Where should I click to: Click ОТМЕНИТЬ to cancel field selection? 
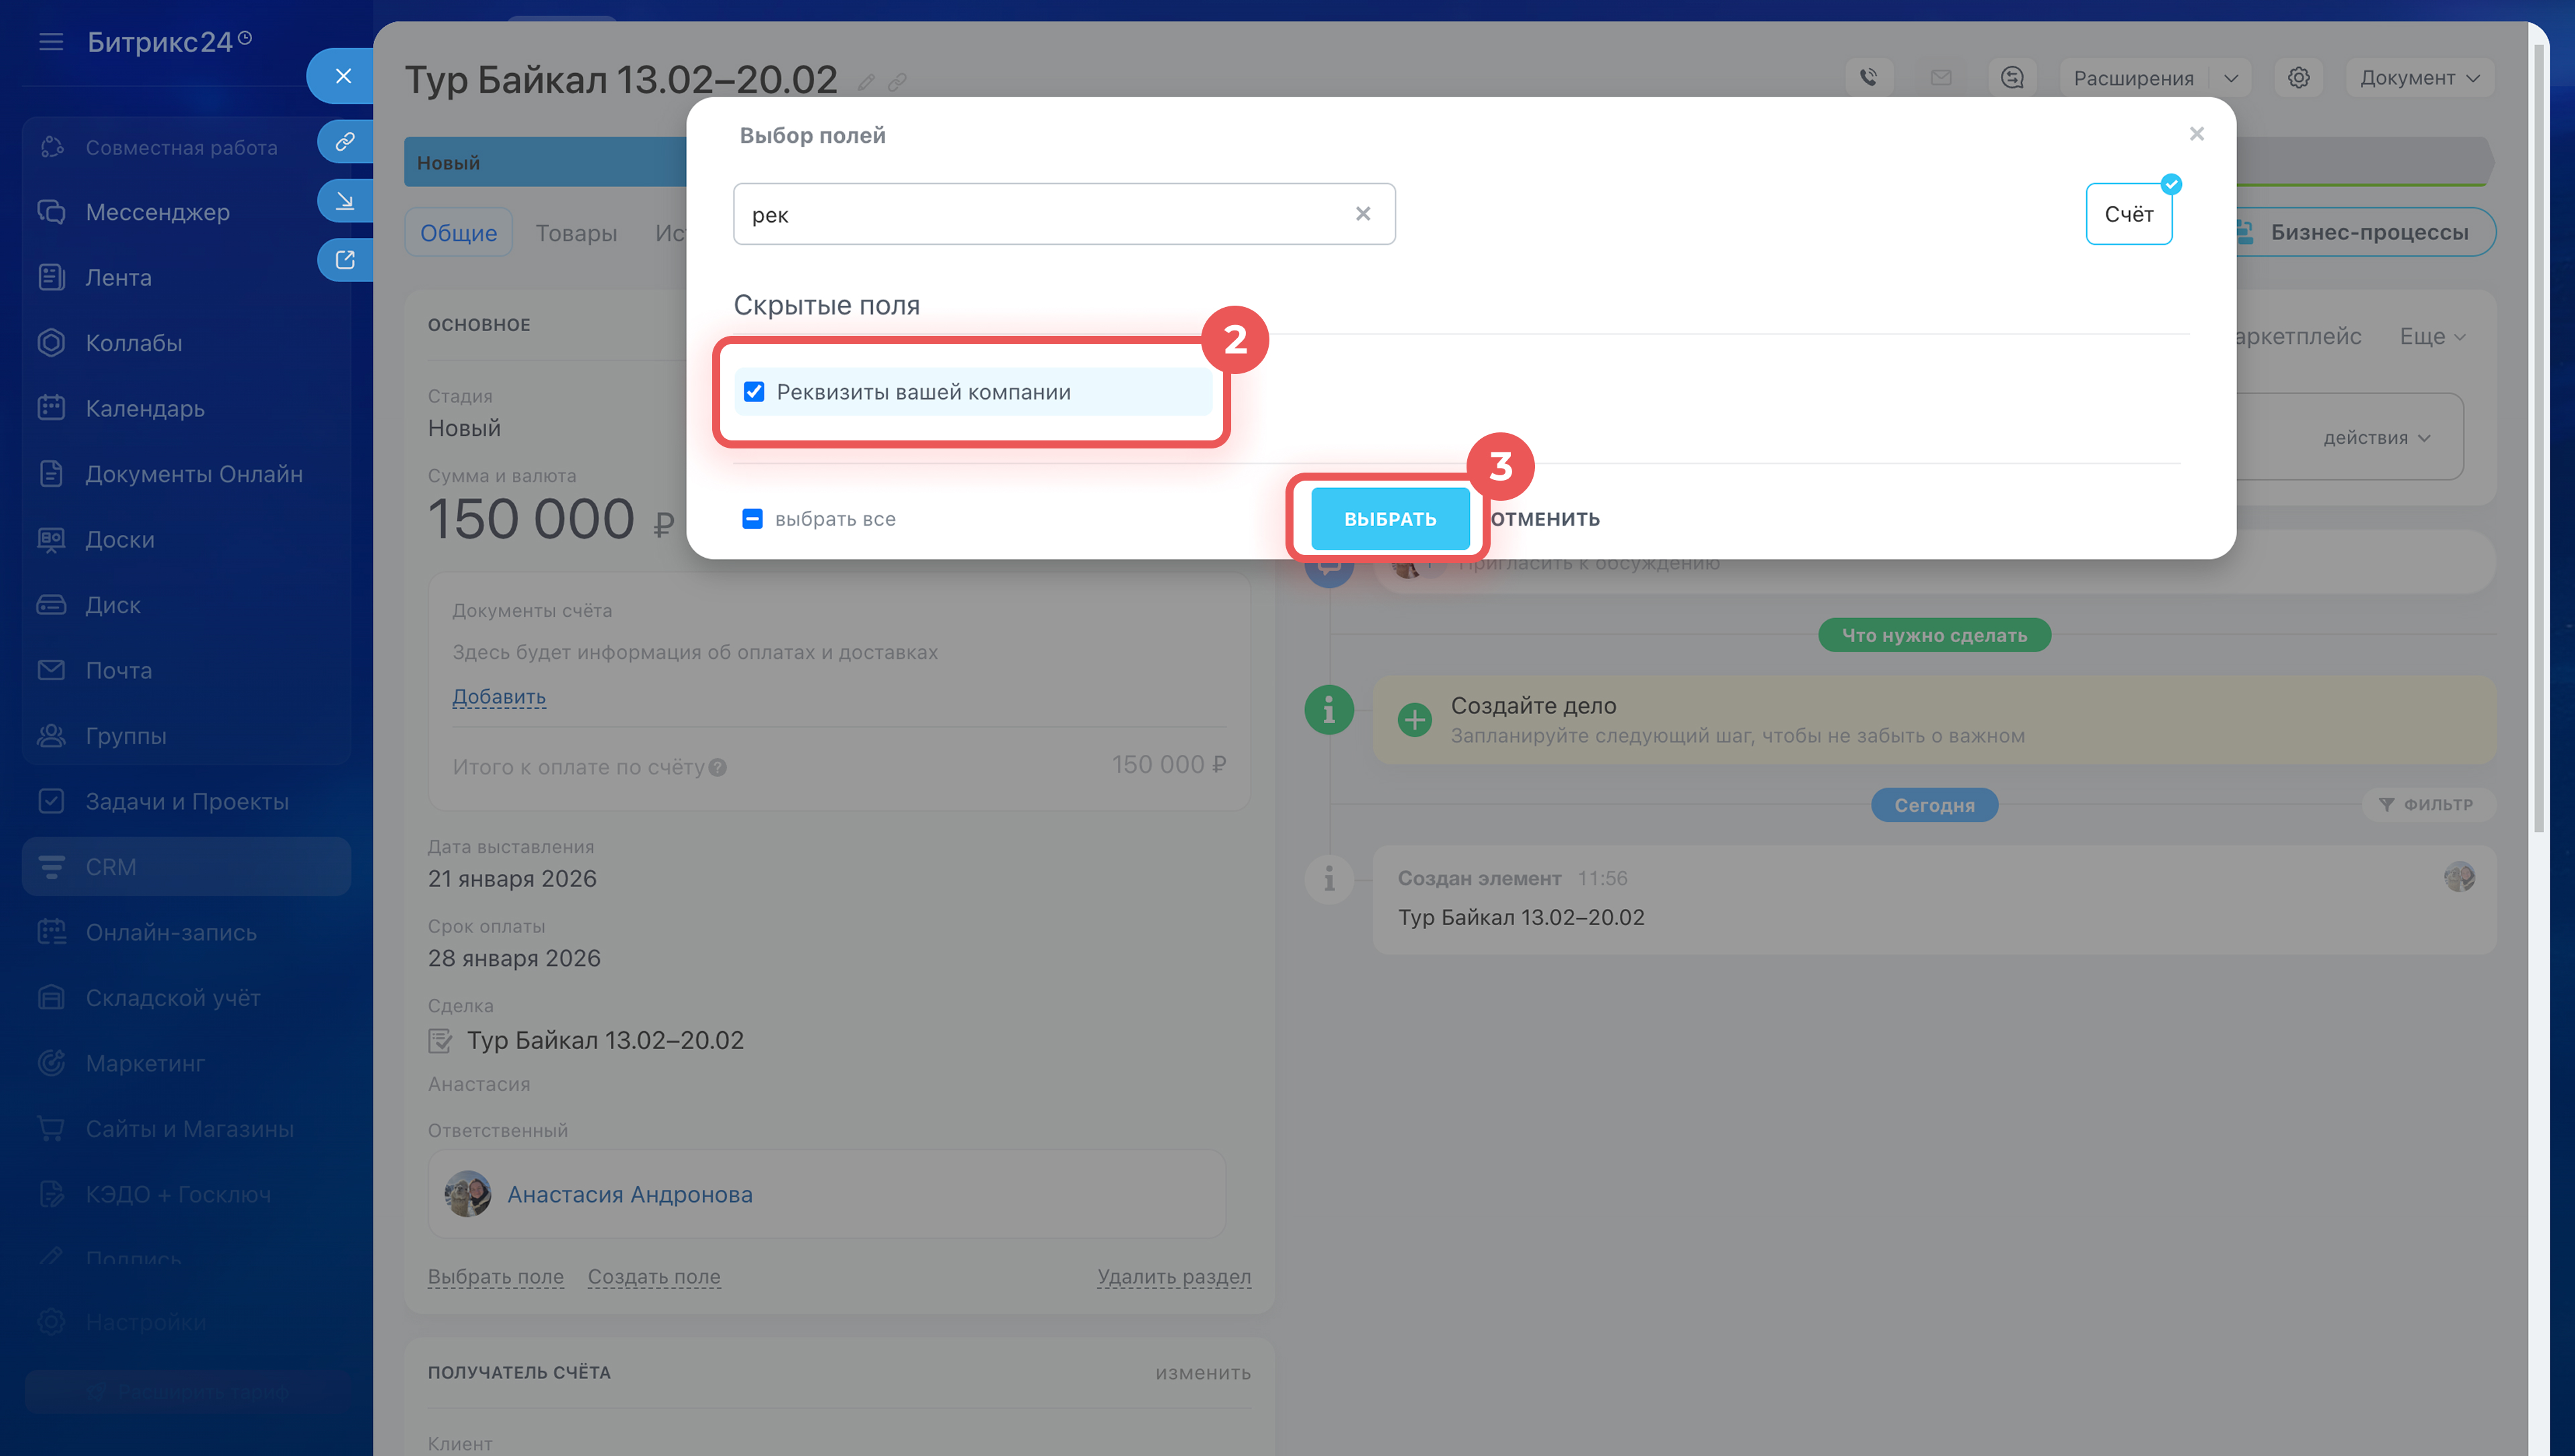1545,518
